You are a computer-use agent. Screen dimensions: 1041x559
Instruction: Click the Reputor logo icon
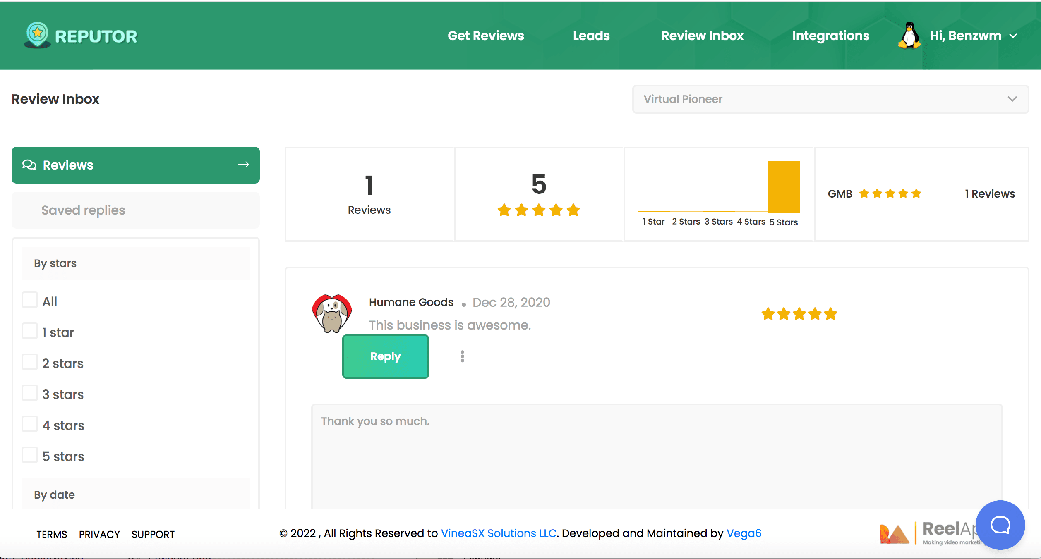[x=37, y=35]
